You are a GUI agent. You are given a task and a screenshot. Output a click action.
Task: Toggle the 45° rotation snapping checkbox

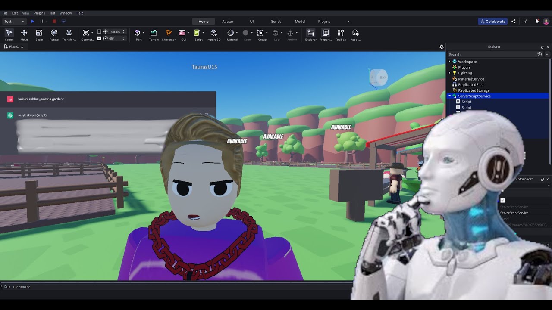coord(99,38)
